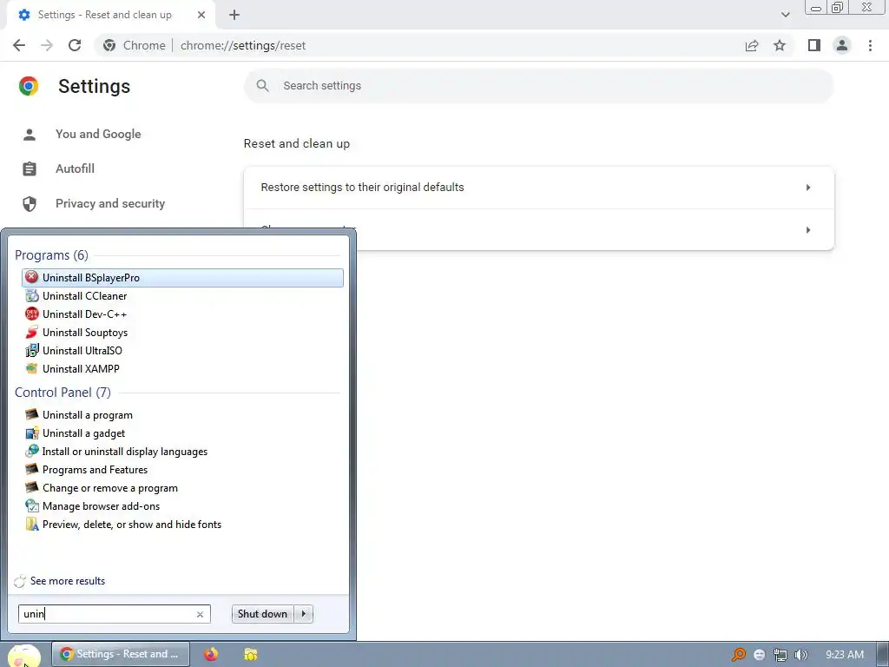
Task: Share this page via share icon
Action: click(752, 45)
